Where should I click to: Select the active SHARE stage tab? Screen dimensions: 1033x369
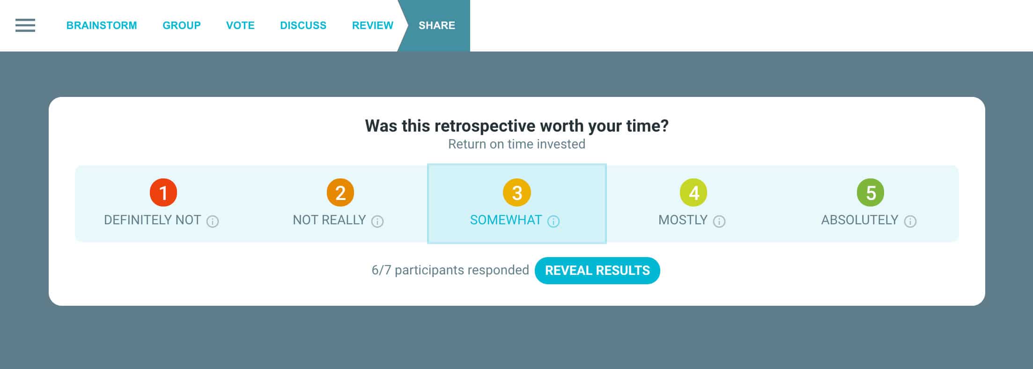(437, 25)
